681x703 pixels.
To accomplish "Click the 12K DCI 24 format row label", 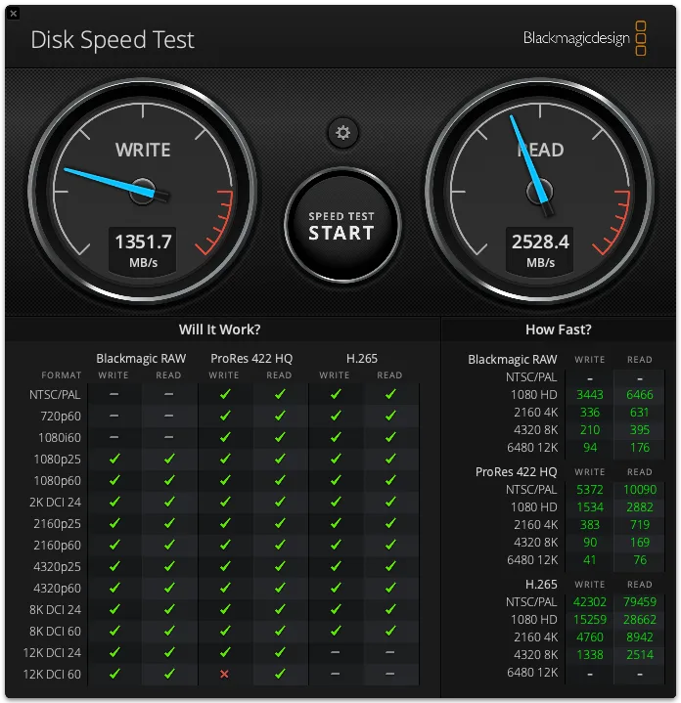I will click(x=52, y=653).
